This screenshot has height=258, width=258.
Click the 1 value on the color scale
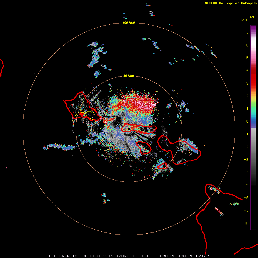247,109
